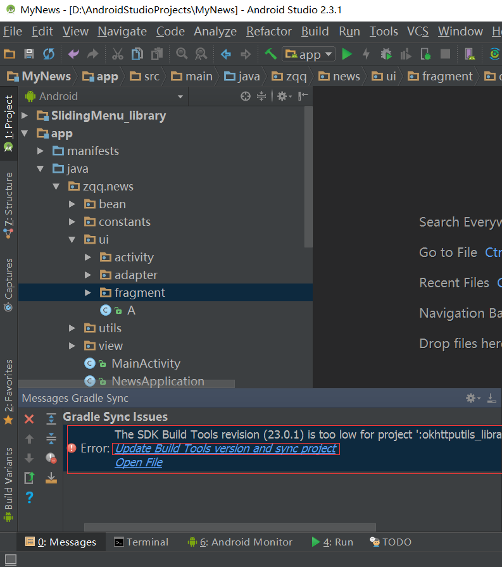Expand the manifests folder
The image size is (502, 567).
click(40, 151)
